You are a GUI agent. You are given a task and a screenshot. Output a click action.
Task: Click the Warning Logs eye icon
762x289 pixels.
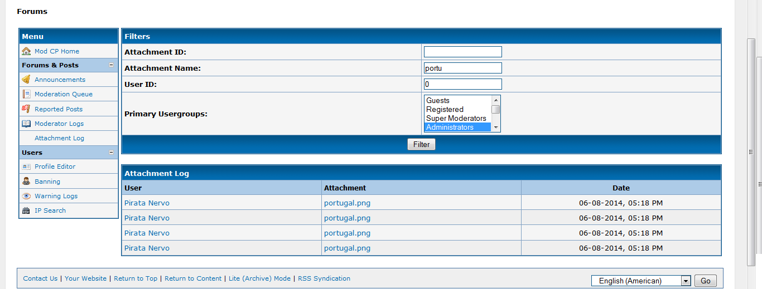point(26,196)
